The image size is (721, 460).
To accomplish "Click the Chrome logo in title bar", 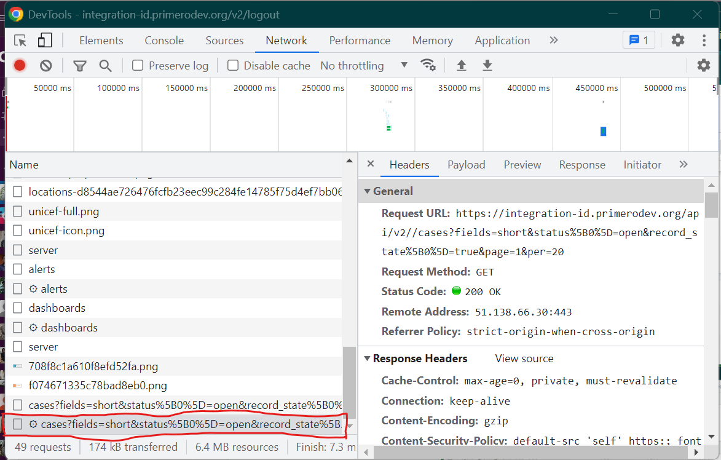I will tap(16, 14).
